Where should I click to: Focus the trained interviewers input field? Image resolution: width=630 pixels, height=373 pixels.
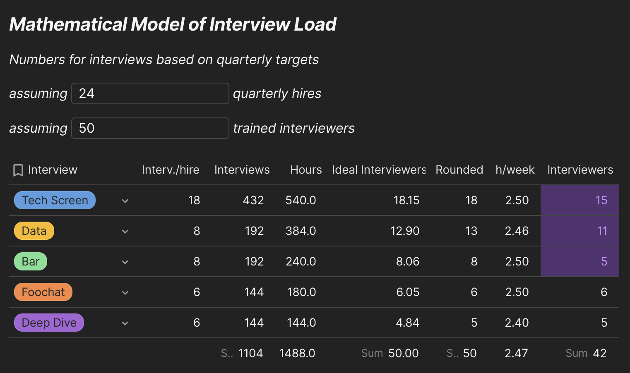(150, 128)
